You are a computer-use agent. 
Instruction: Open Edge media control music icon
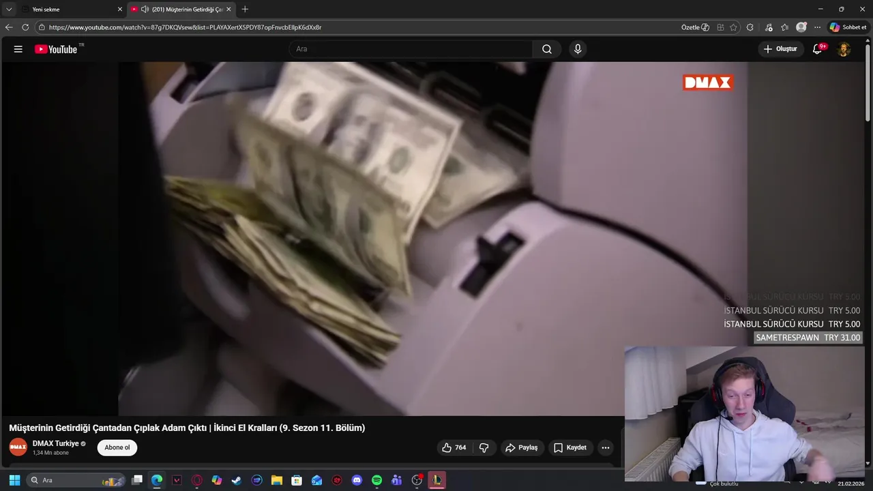pyautogui.click(x=769, y=27)
